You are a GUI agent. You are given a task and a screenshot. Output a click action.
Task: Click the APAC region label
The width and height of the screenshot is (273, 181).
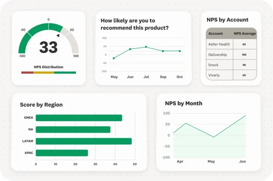point(29,153)
